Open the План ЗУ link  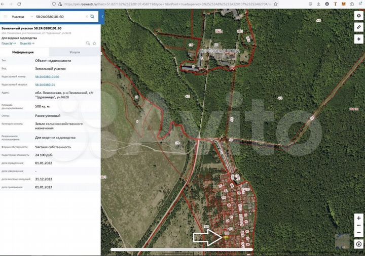tap(9, 44)
